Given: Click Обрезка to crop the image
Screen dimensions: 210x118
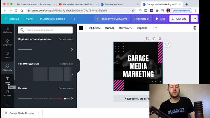Looking at the screenshot, I should tap(142, 28).
